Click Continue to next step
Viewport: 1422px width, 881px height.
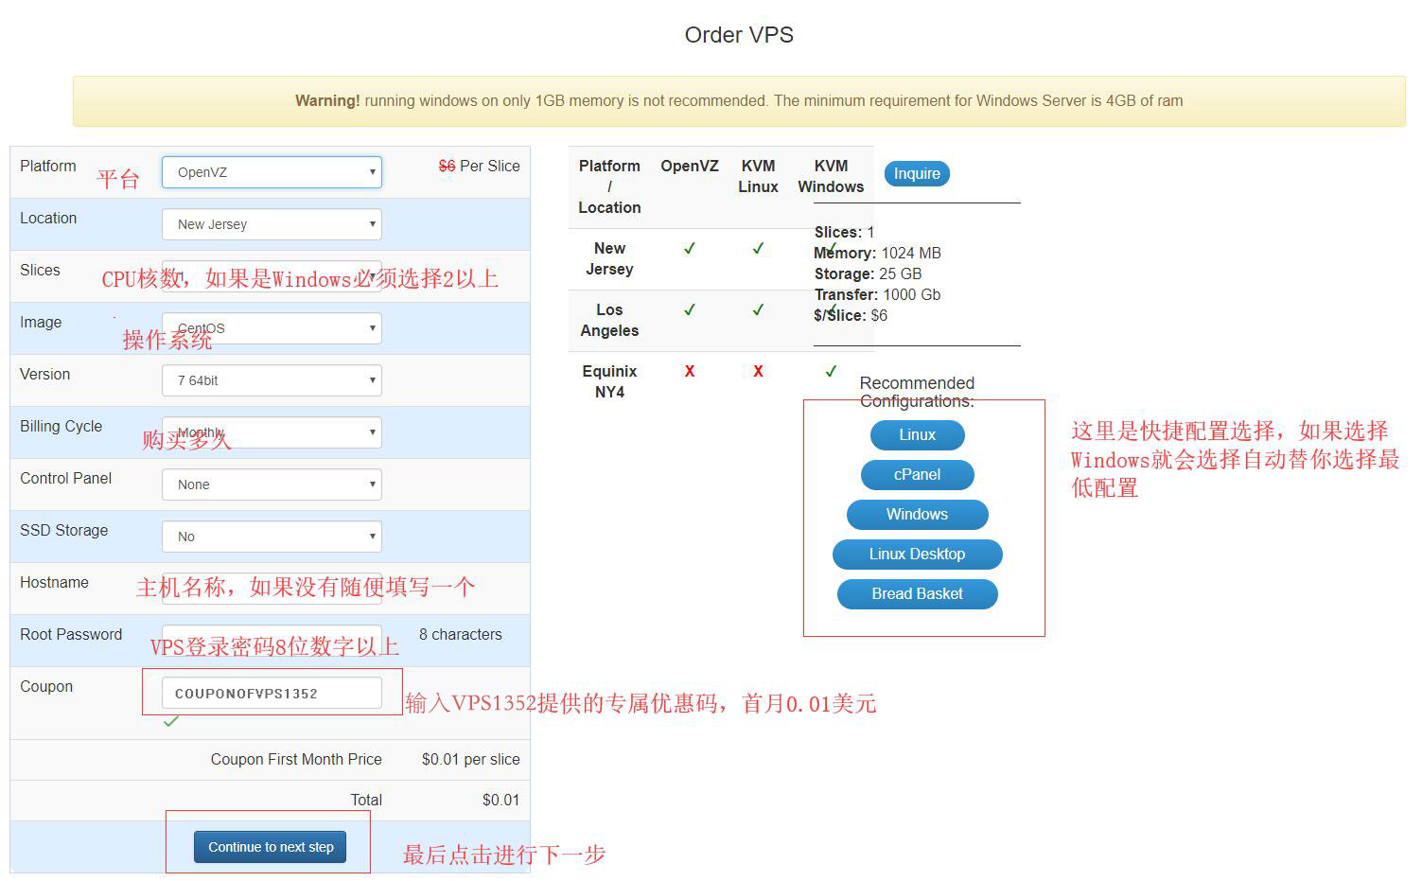(x=270, y=847)
